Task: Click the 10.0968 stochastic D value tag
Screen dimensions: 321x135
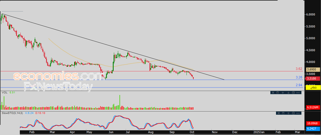Action: pyautogui.click(x=313, y=123)
